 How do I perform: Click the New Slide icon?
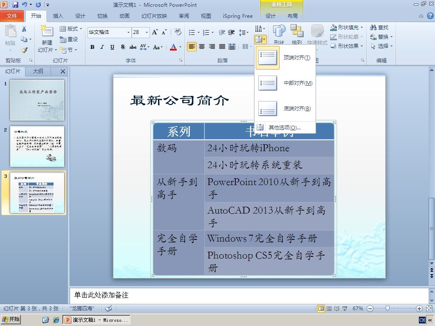pos(47,31)
